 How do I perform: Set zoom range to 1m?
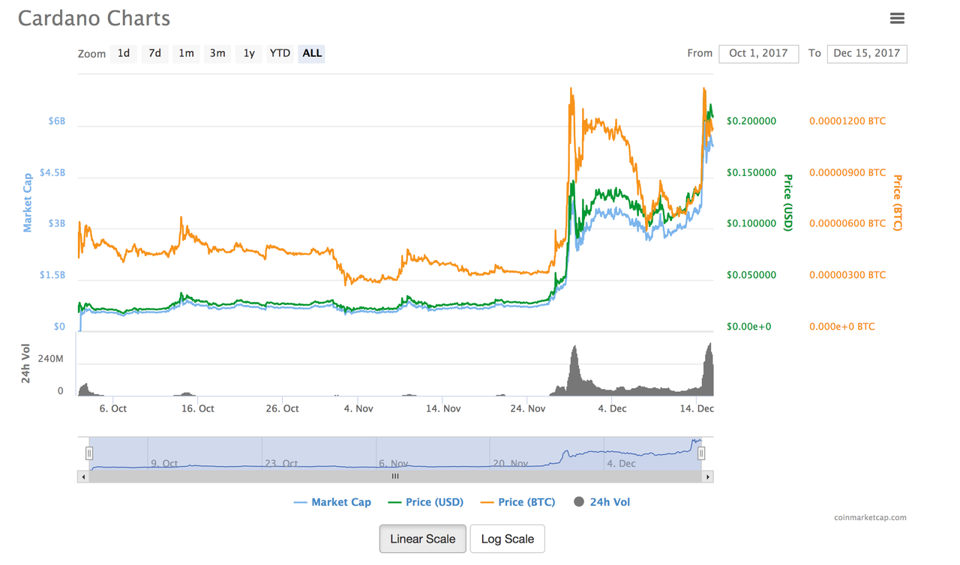point(186,53)
